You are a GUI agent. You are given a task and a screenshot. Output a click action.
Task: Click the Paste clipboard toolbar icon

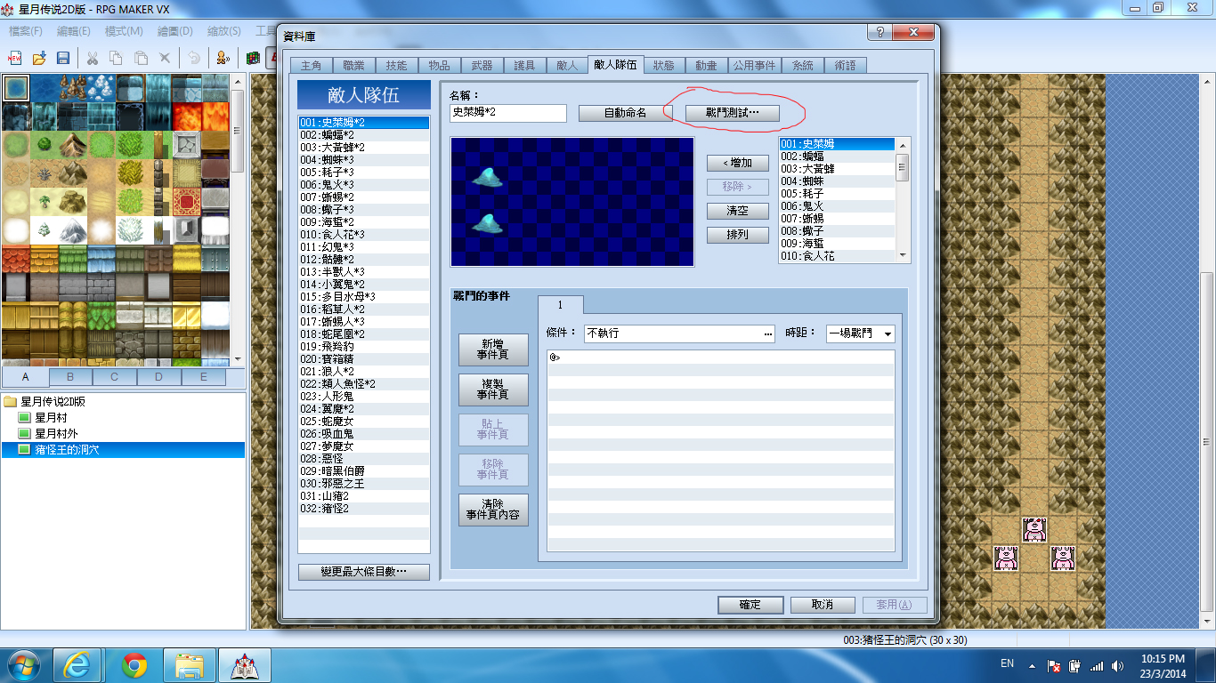point(141,58)
